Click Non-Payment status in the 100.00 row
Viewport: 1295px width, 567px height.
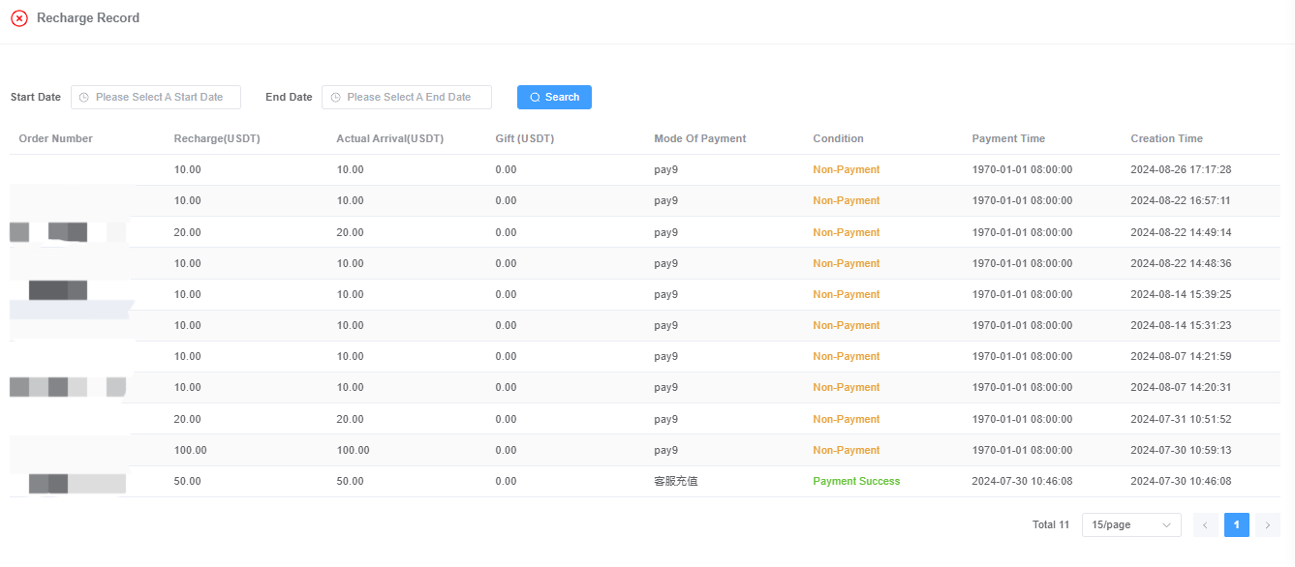coord(846,450)
